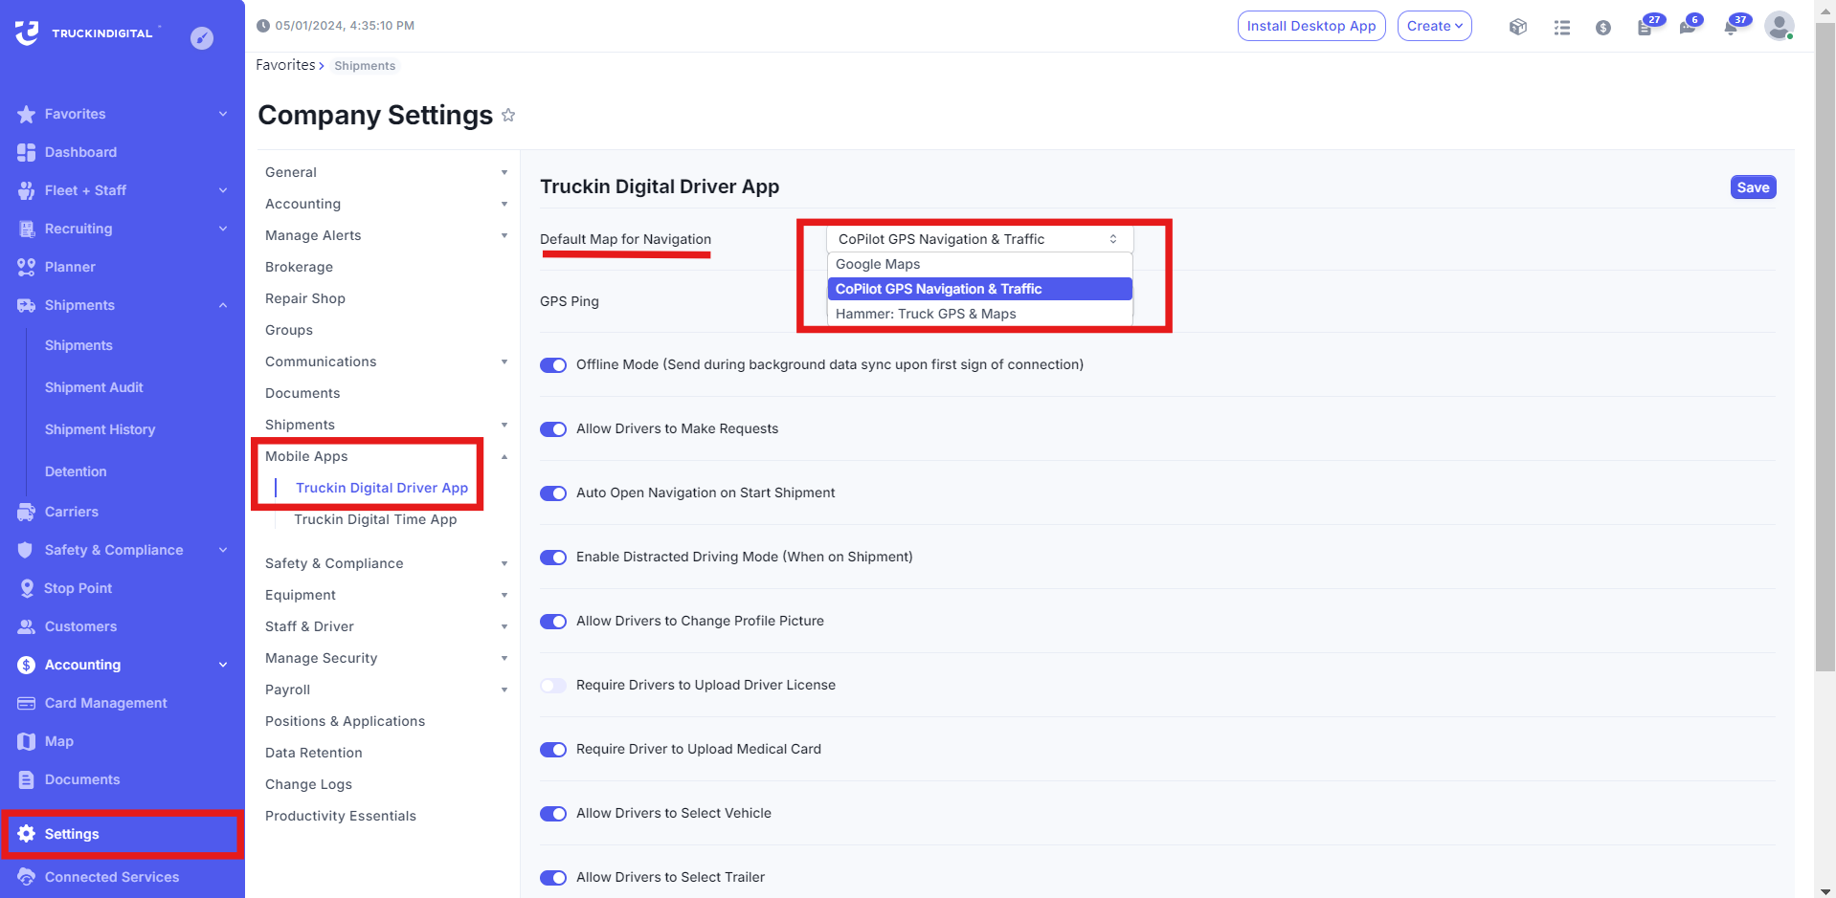Open Shipment History in sidebar

pyautogui.click(x=100, y=429)
